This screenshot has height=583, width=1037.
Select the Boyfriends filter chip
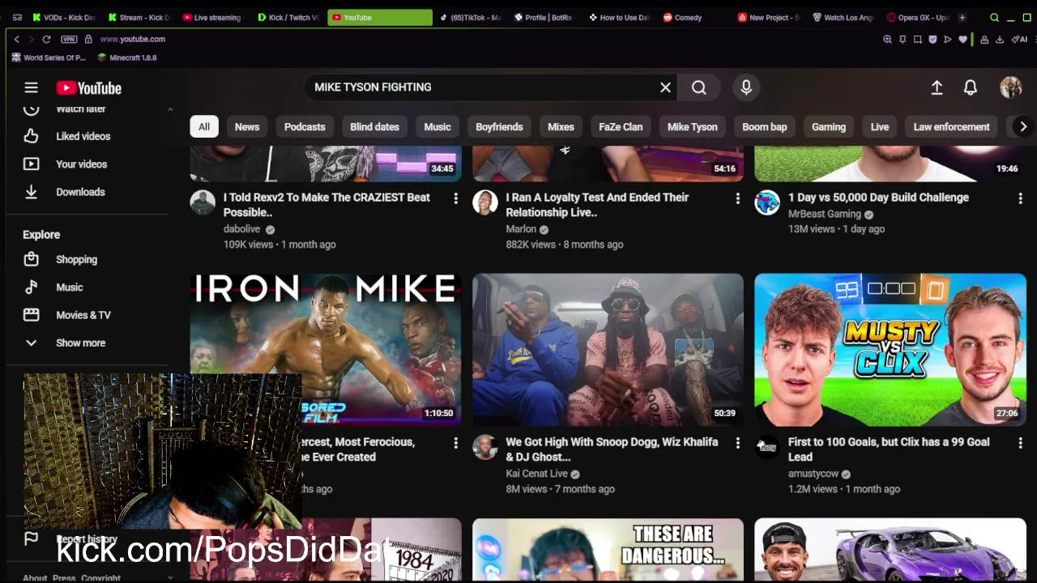(499, 126)
